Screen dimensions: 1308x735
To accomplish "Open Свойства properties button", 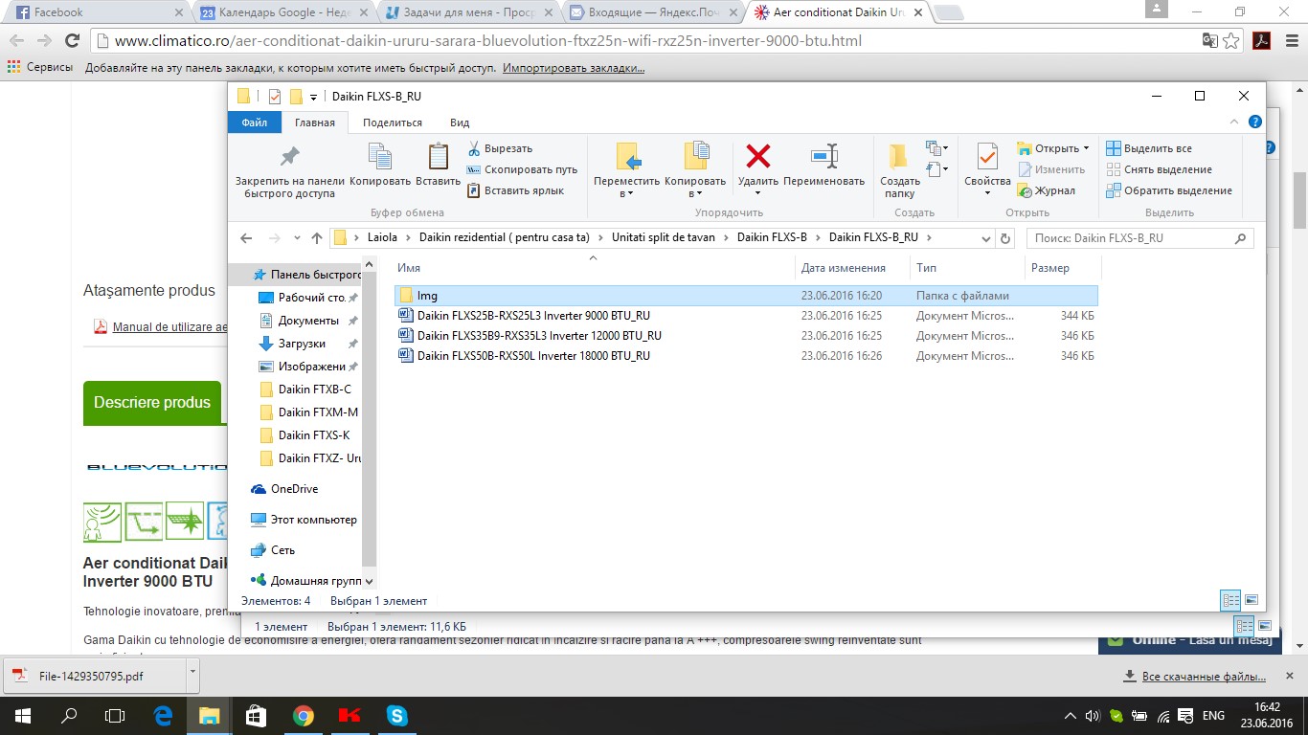I will 987,170.
